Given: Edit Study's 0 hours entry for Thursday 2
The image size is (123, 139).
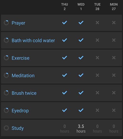Looking at the screenshot, I should pyautogui.click(x=64, y=129).
